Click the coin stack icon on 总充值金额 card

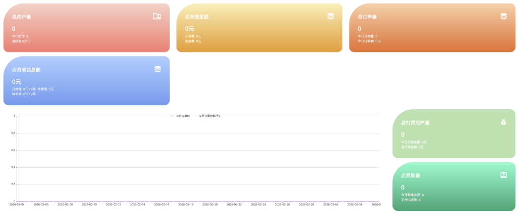330,16
